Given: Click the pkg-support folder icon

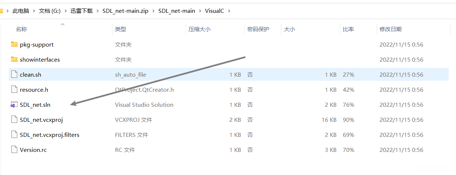Looking at the screenshot, I should click(x=14, y=44).
